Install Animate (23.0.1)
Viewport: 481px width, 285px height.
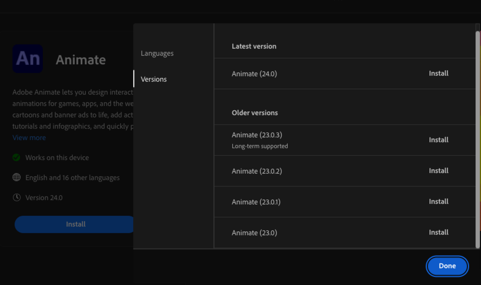(438, 201)
